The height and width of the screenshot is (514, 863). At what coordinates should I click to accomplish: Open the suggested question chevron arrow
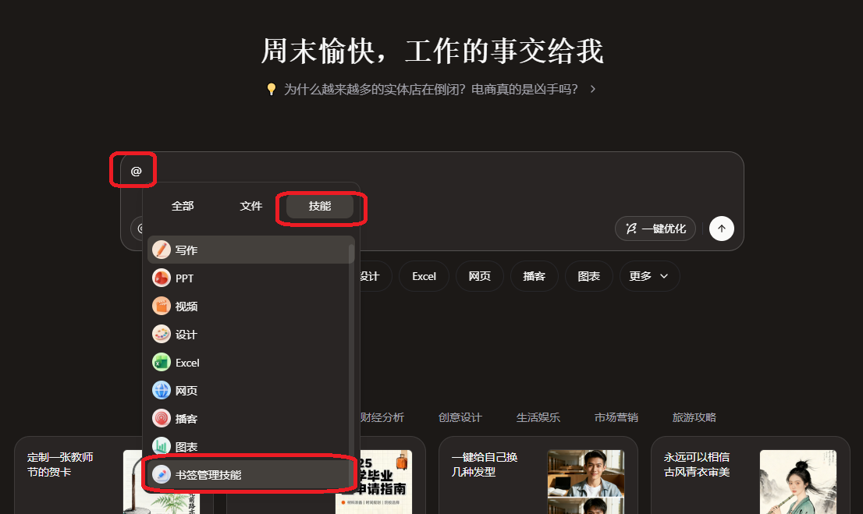(x=593, y=89)
